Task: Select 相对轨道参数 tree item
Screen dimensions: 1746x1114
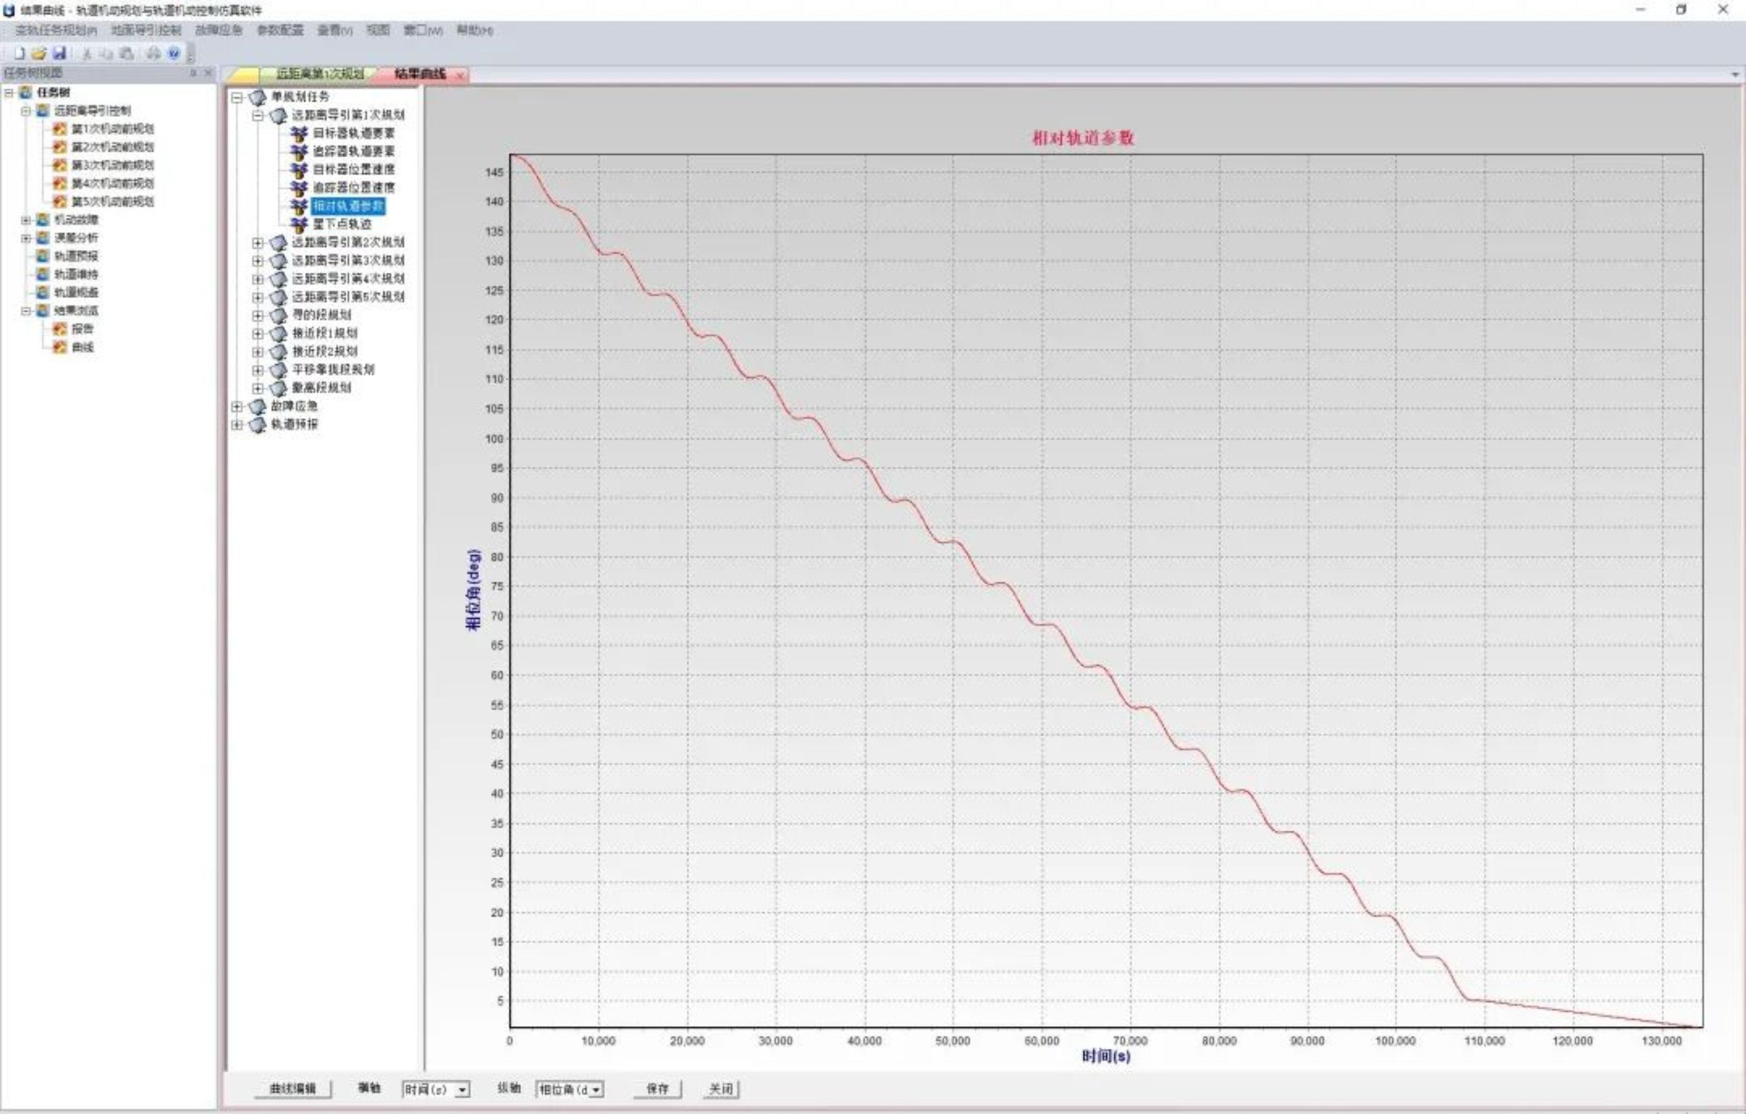Action: (348, 206)
